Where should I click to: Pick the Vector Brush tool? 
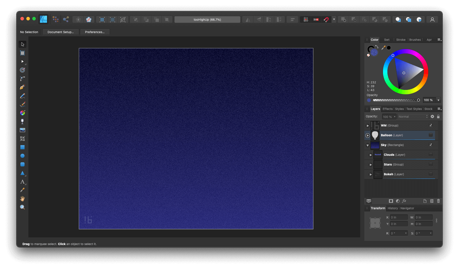tap(22, 104)
